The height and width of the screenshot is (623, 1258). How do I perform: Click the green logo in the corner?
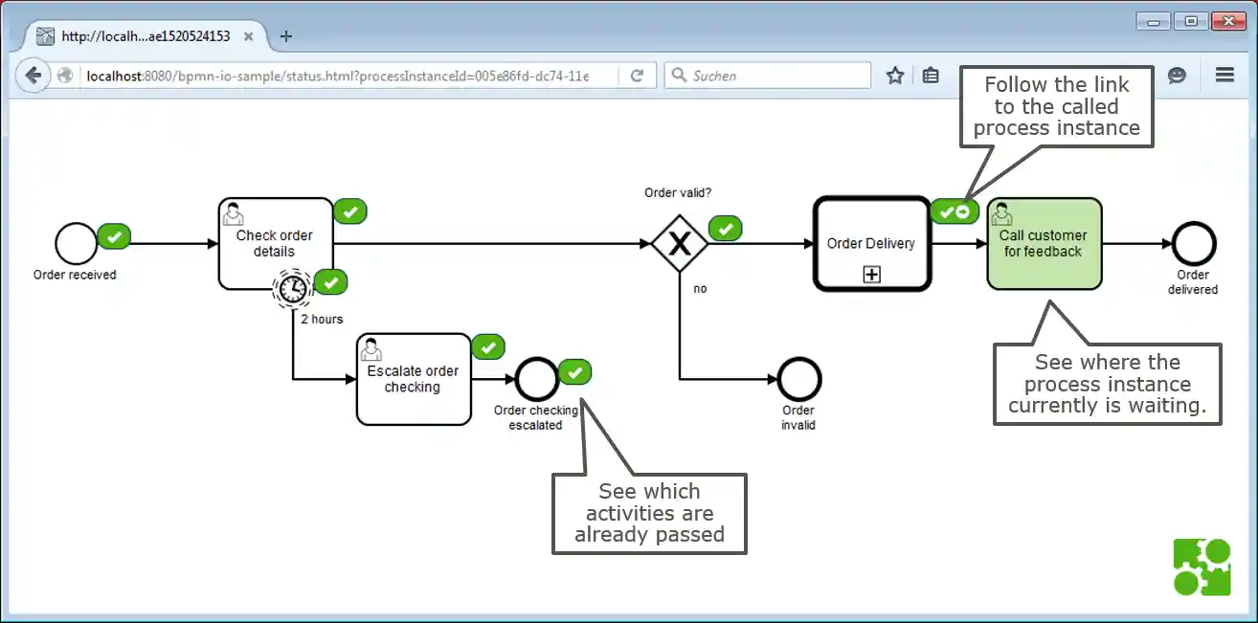(x=1202, y=567)
